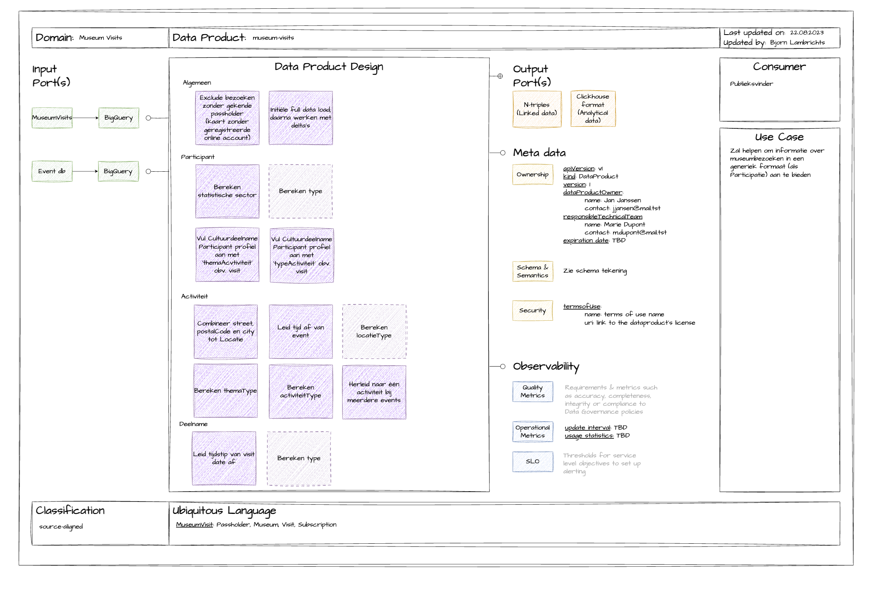879x589 pixels.
Task: Click the dataProductOwner underlined link
Action: click(x=592, y=192)
